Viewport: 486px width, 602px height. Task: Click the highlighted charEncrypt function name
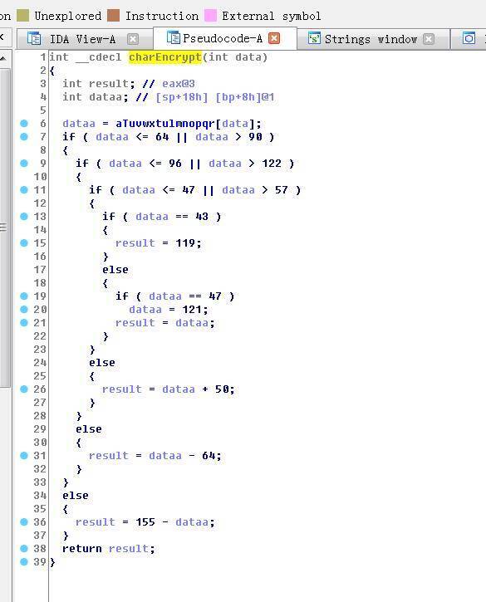[165, 57]
